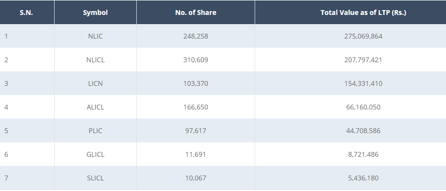
Task: Select the SLICL symbol cell
Action: [x=95, y=178]
